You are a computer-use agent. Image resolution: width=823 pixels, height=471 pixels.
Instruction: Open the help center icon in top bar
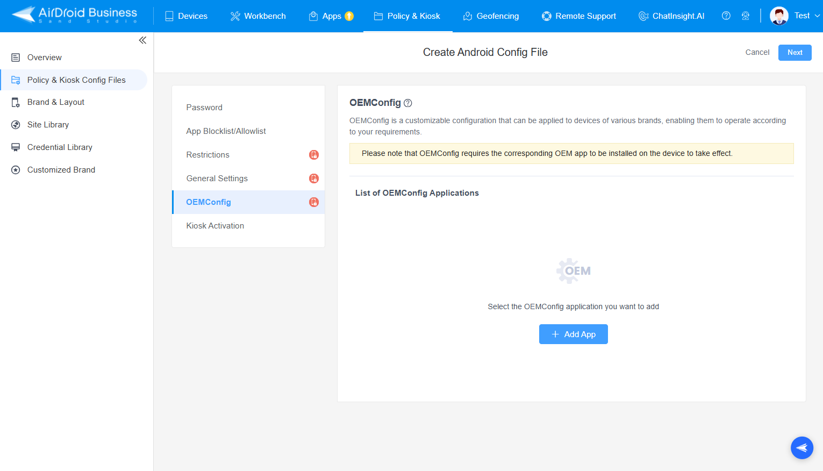[x=726, y=16]
